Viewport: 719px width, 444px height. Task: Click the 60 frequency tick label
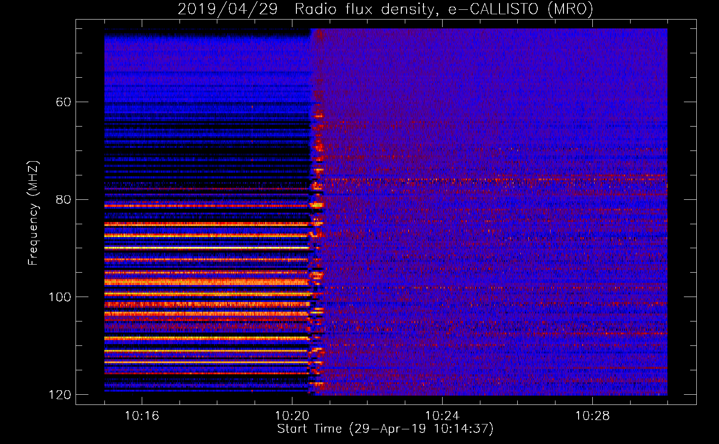pos(63,102)
